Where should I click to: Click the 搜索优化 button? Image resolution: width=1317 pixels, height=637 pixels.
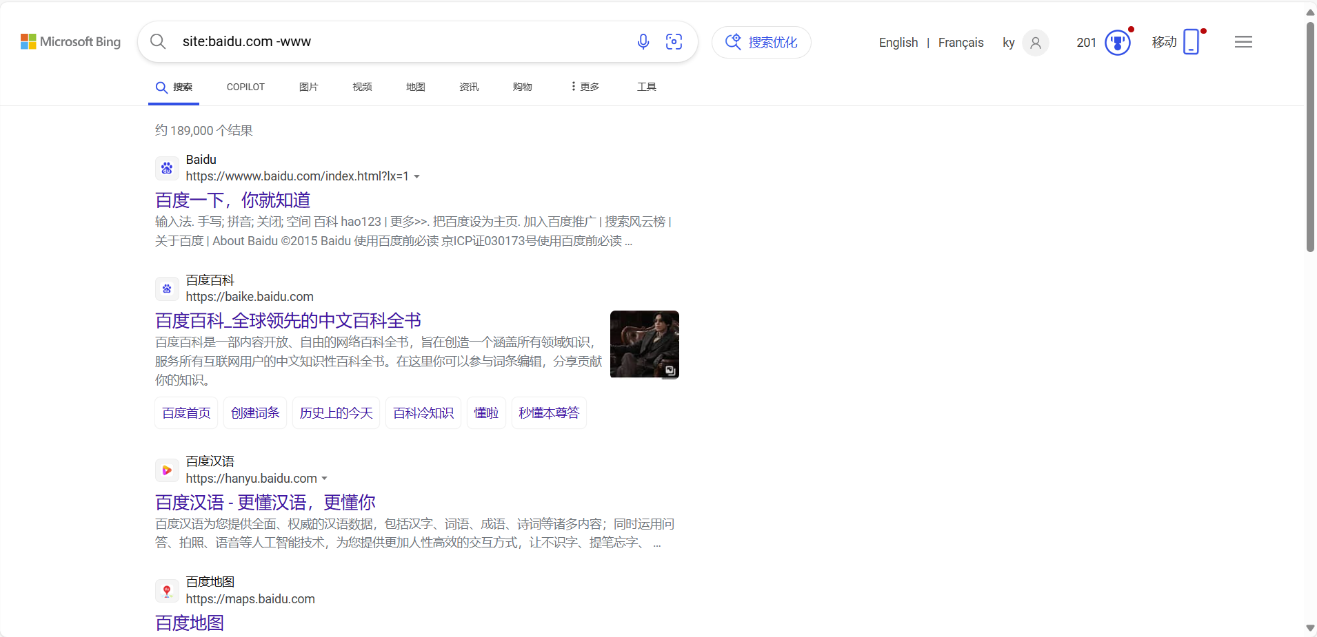(761, 42)
